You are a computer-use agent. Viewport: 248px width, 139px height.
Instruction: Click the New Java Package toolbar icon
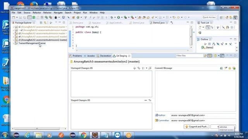[74, 17]
